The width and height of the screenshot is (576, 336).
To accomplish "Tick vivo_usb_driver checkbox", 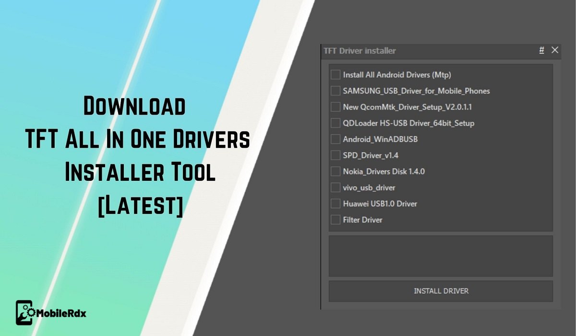I will pyautogui.click(x=335, y=187).
